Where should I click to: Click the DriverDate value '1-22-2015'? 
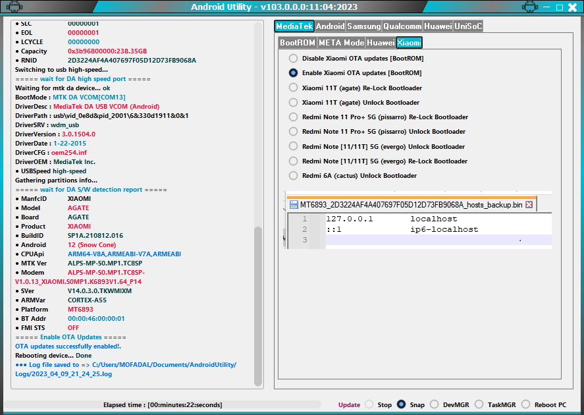[70, 144]
